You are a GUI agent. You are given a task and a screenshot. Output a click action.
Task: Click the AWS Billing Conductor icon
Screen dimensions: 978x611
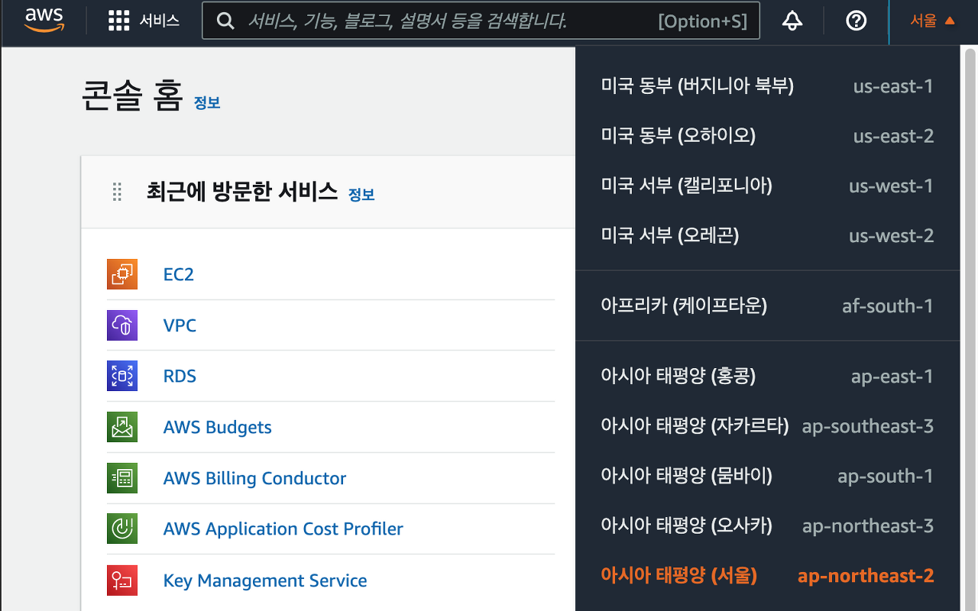122,478
